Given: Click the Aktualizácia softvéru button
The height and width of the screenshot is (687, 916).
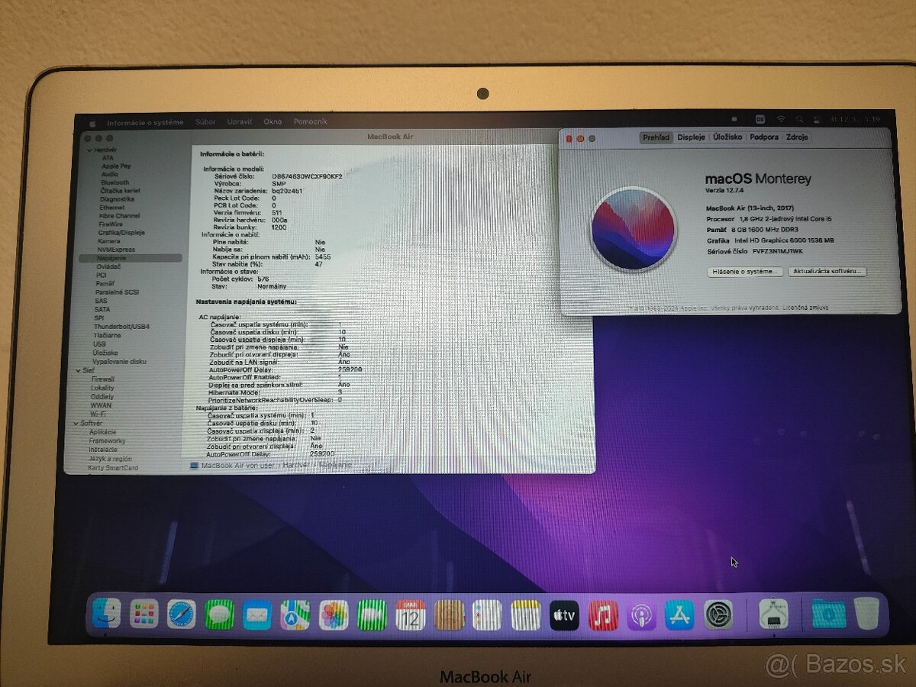Looking at the screenshot, I should 826,272.
